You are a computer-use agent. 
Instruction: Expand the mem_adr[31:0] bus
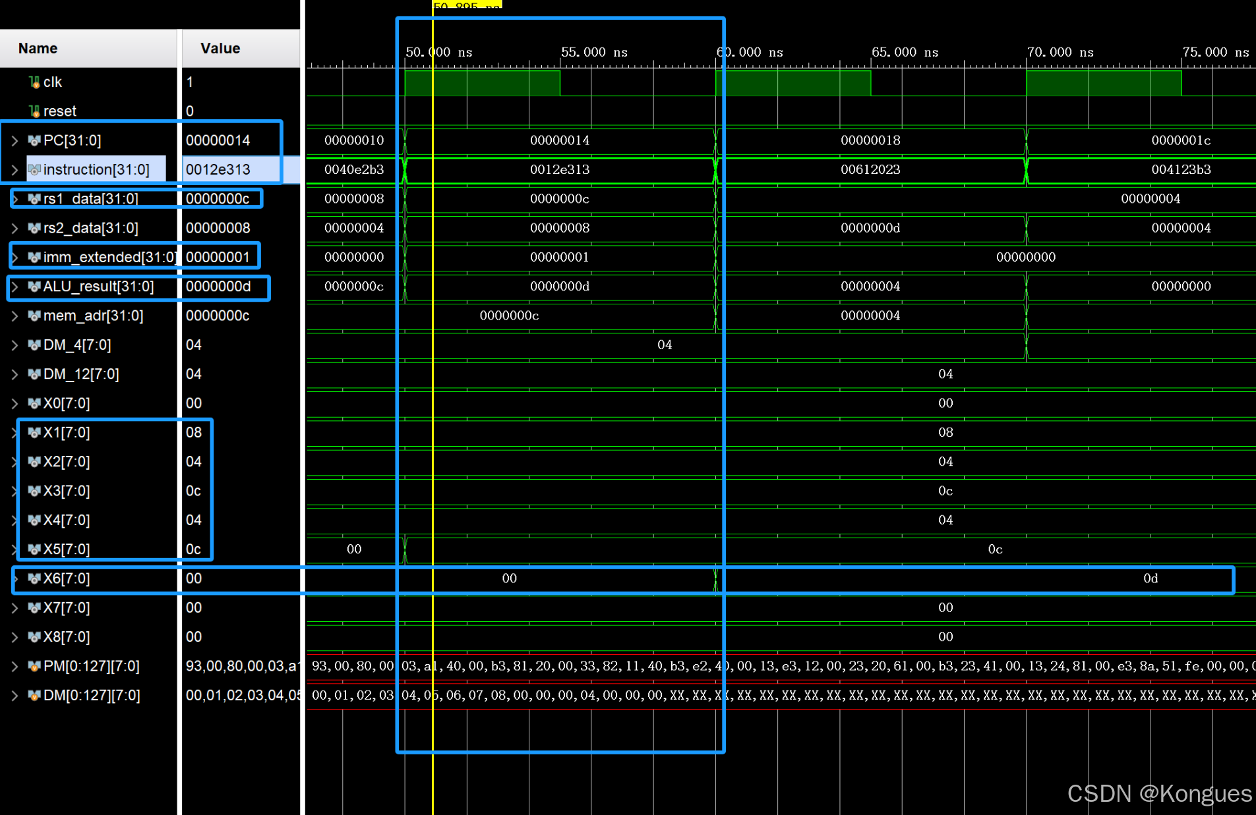coord(15,316)
